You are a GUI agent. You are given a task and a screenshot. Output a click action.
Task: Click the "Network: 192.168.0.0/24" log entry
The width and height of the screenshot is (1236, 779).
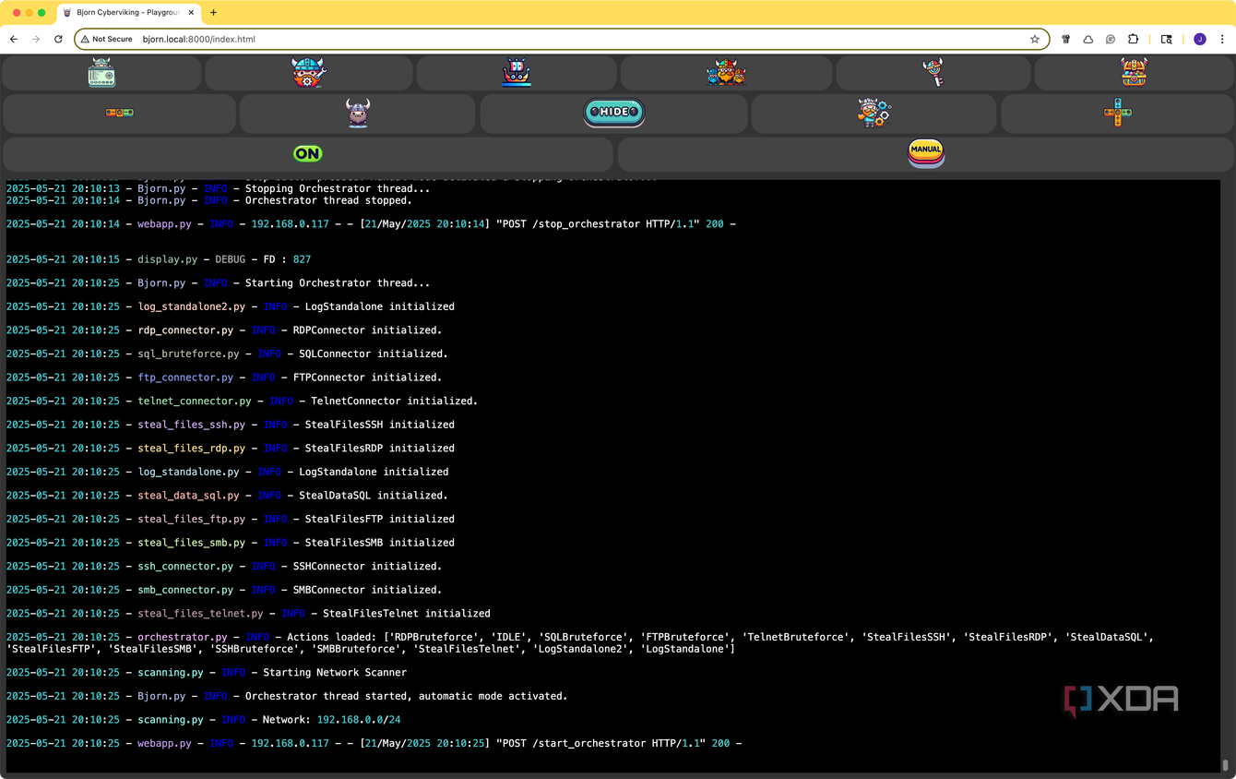(204, 720)
